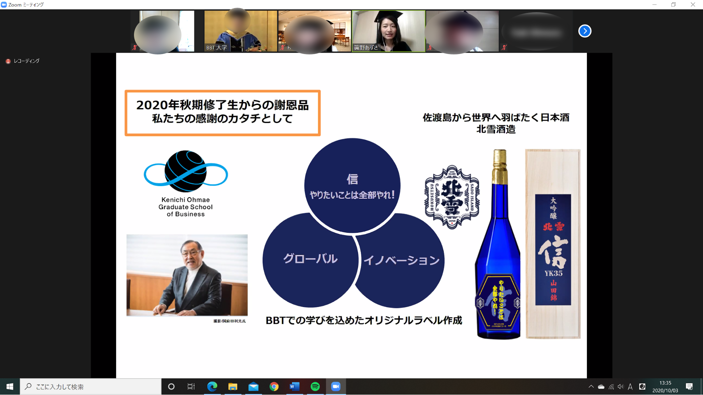Viewport: 703px width, 395px height.
Task: Click the blue sake bottle image
Action: click(498, 244)
